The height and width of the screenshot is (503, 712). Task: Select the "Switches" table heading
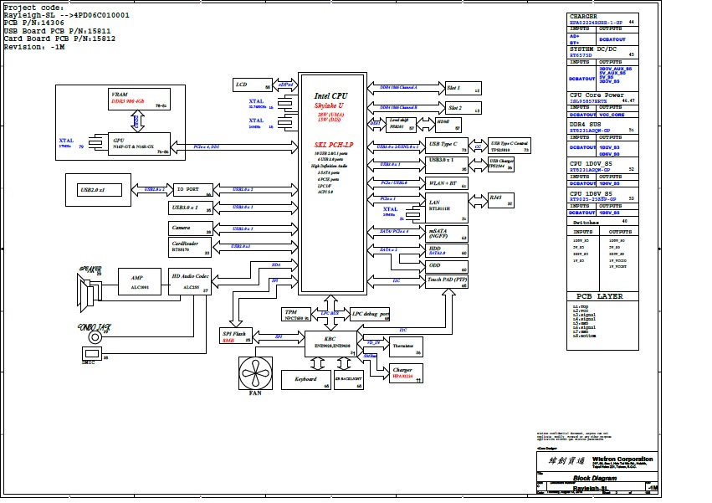click(586, 223)
